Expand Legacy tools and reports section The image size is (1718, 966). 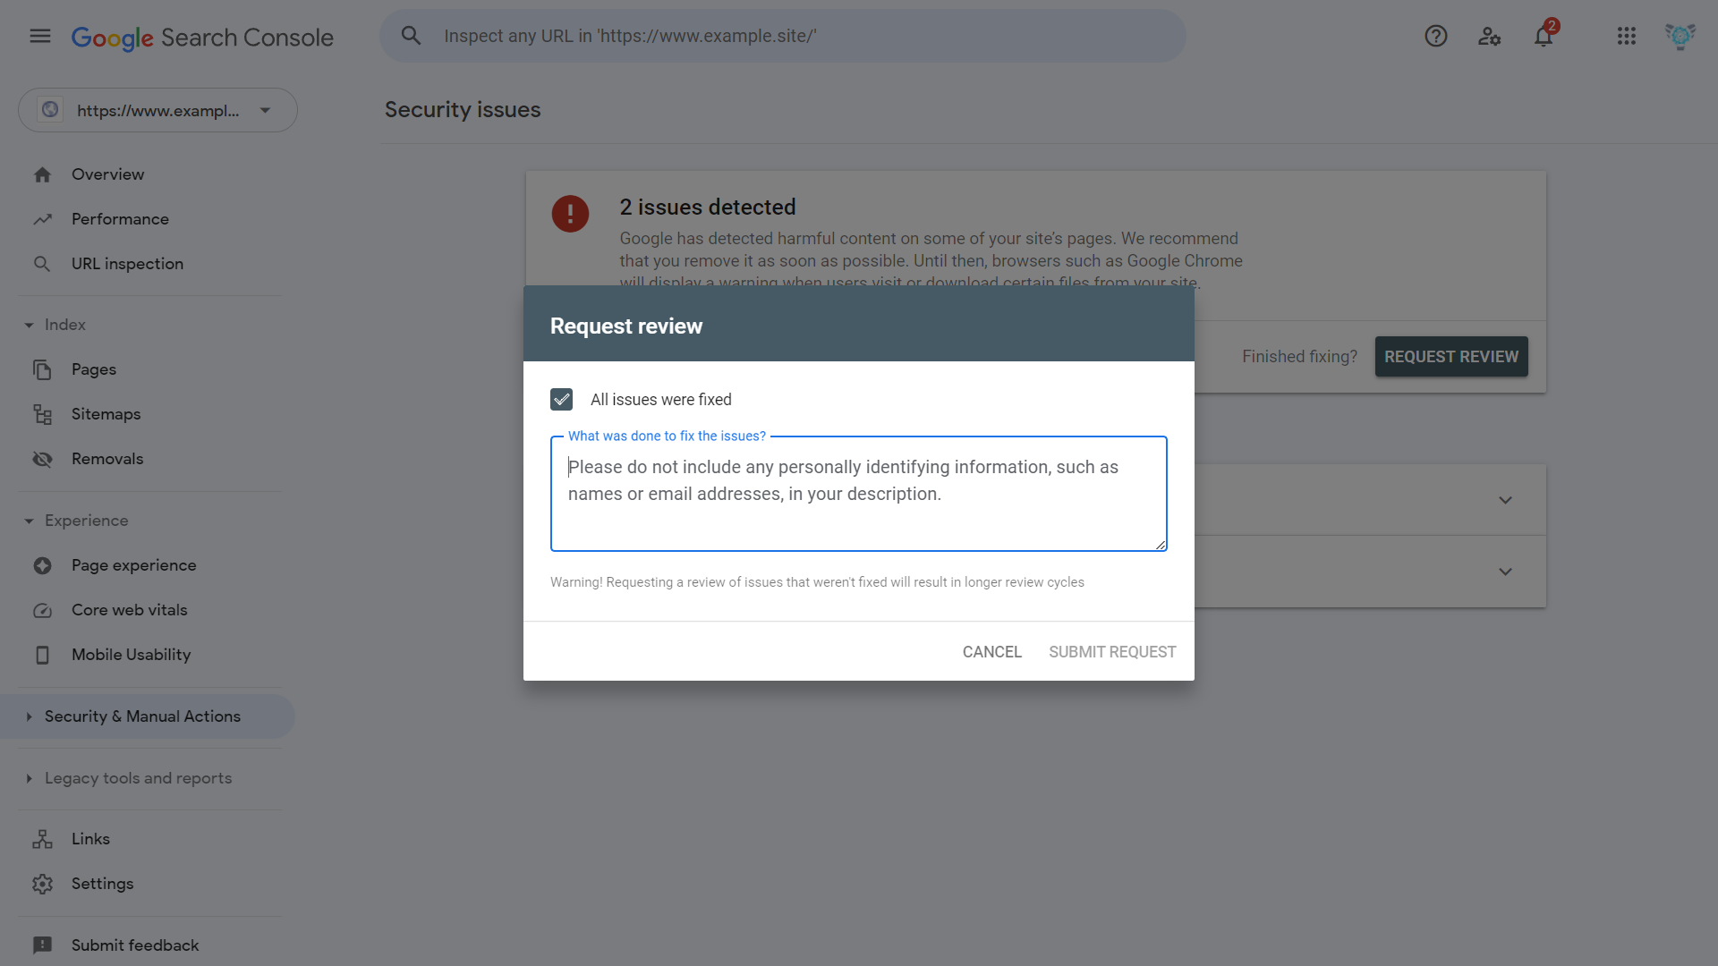click(29, 778)
